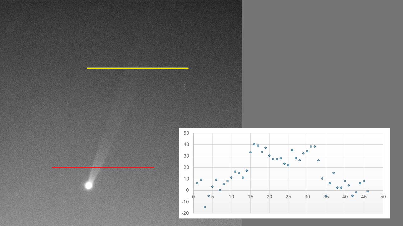Image resolution: width=403 pixels, height=226 pixels.
Task: Select the lowest data point near -15
Action: click(x=205, y=207)
